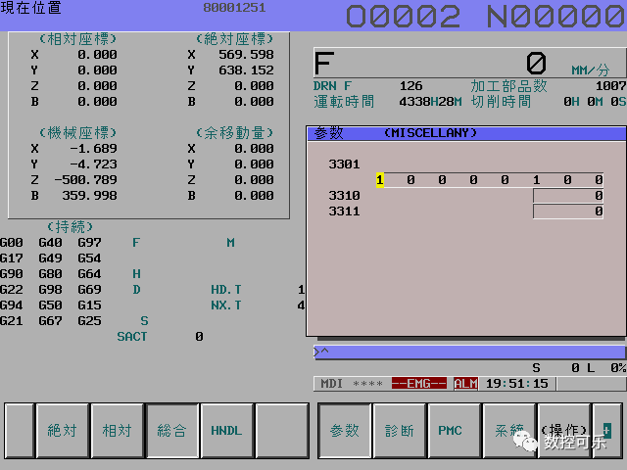Click the 現在位置 screen title
This screenshot has width=627, height=470.
(x=30, y=8)
